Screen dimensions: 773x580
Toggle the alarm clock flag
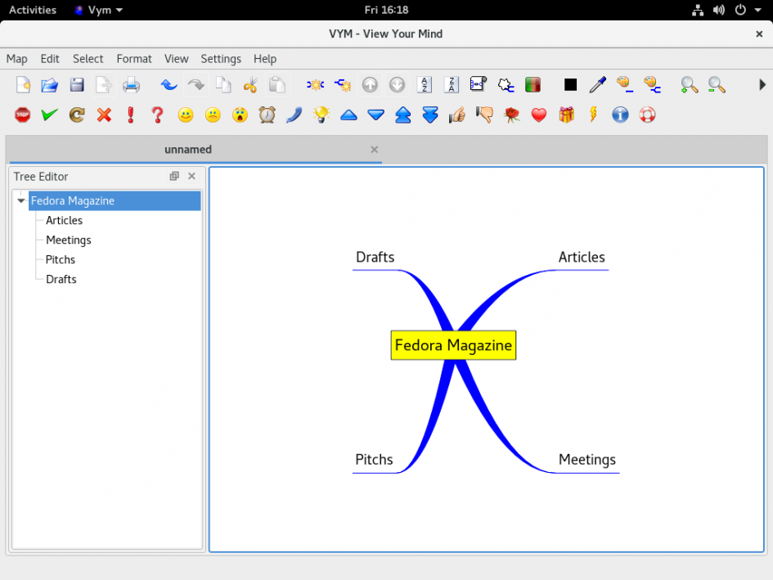tap(267, 115)
